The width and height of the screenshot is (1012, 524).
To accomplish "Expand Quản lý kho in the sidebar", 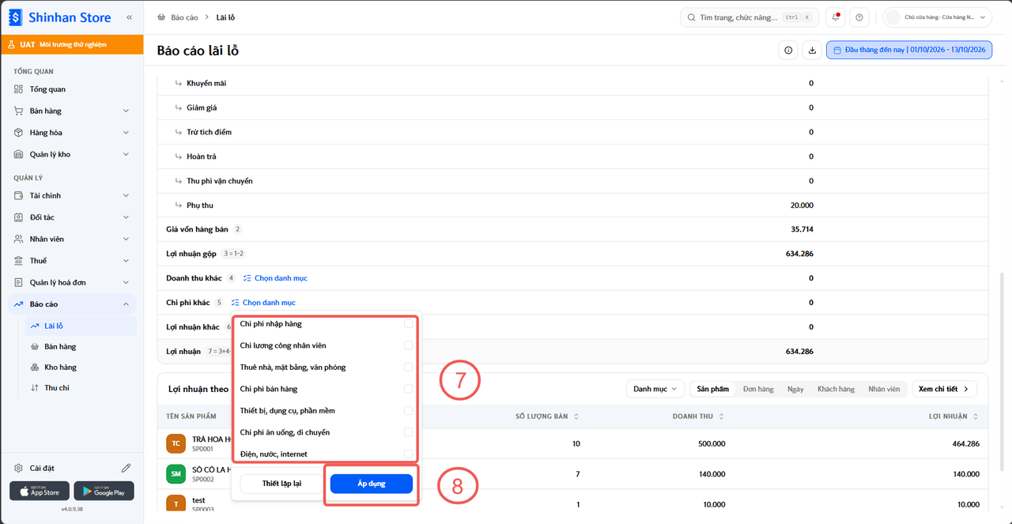I will [72, 154].
